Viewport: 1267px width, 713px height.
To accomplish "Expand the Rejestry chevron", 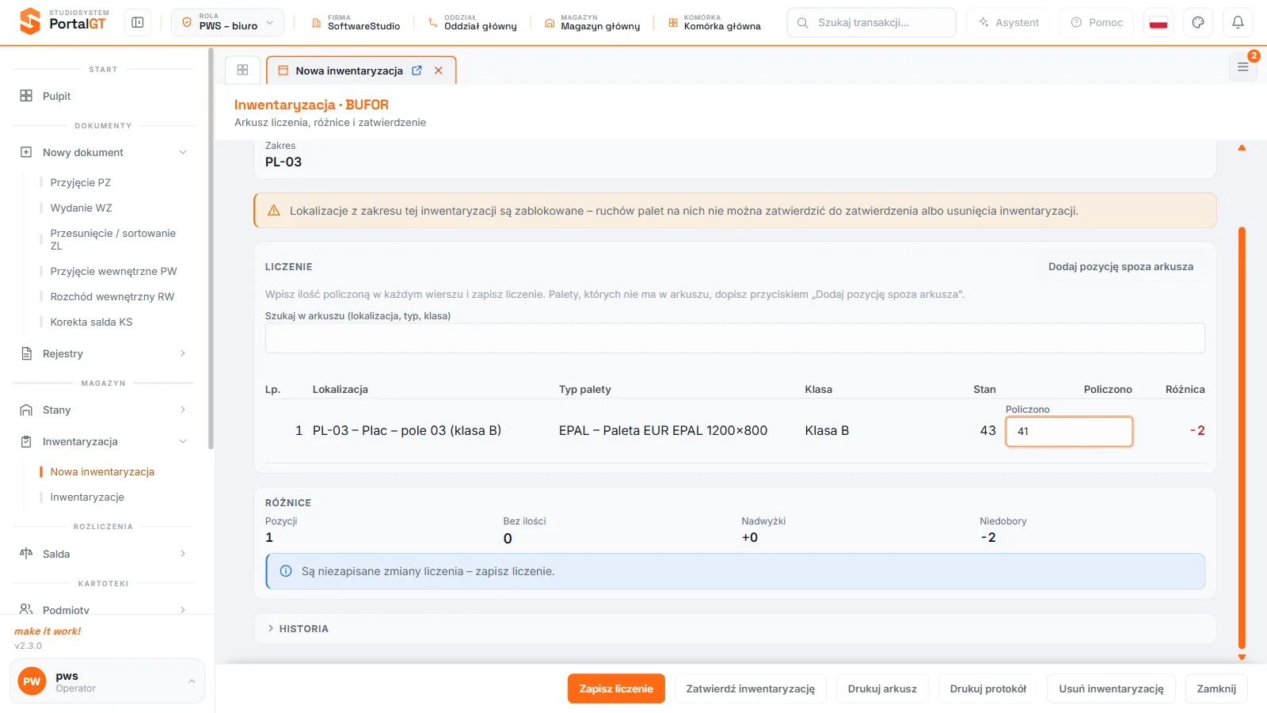I will pos(183,353).
